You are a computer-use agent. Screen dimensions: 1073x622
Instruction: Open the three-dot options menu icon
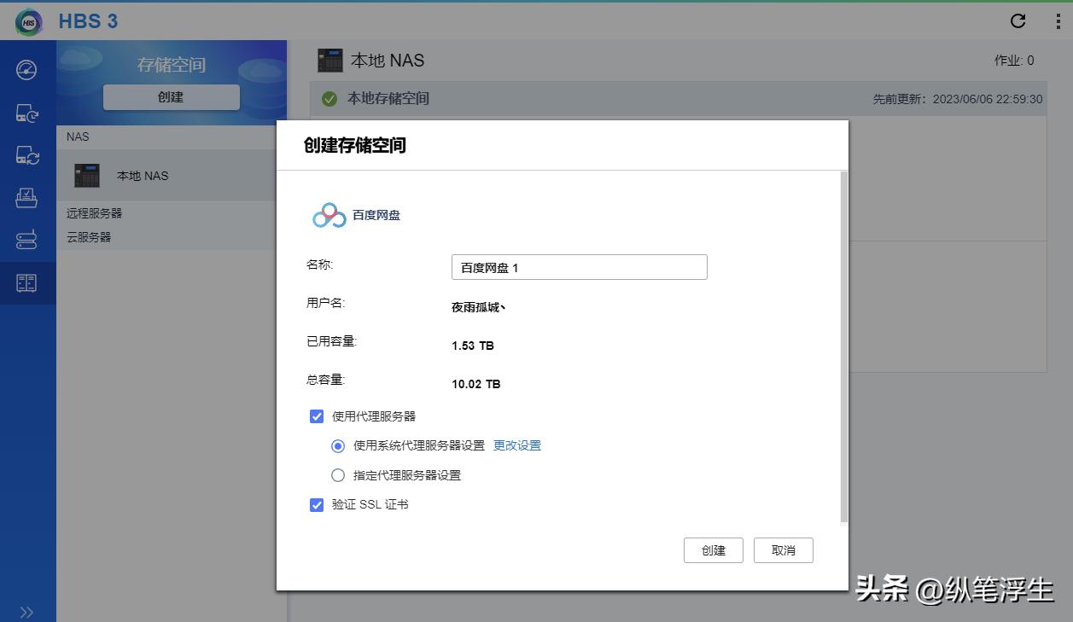[1058, 21]
